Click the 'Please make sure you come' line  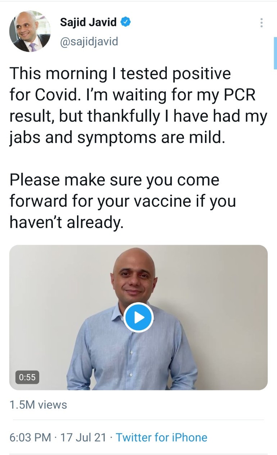(114, 180)
